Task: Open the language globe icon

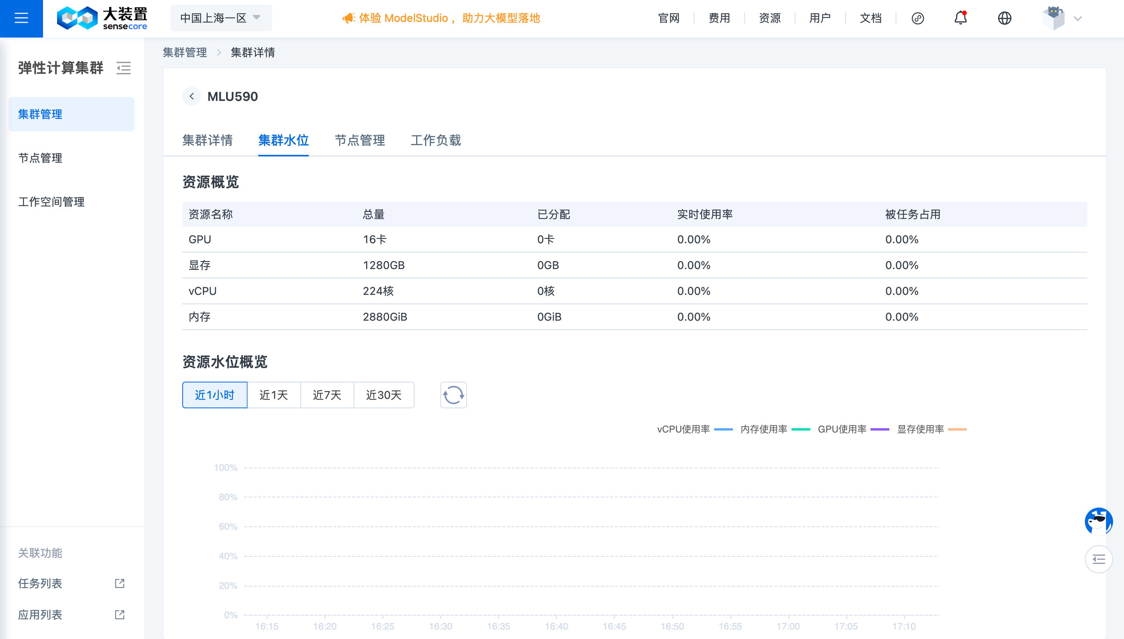Action: [x=1004, y=18]
